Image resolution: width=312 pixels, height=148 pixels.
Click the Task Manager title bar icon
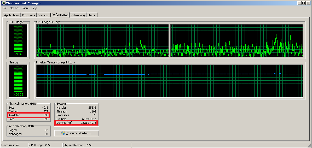coord(3,3)
